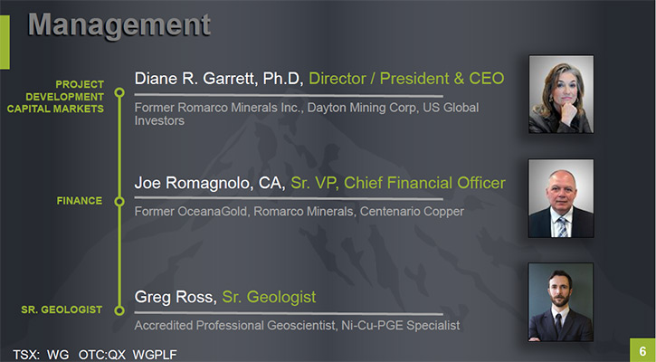
Task: Click the name Diane R. Garrett, Ph.D
Action: click(x=219, y=79)
